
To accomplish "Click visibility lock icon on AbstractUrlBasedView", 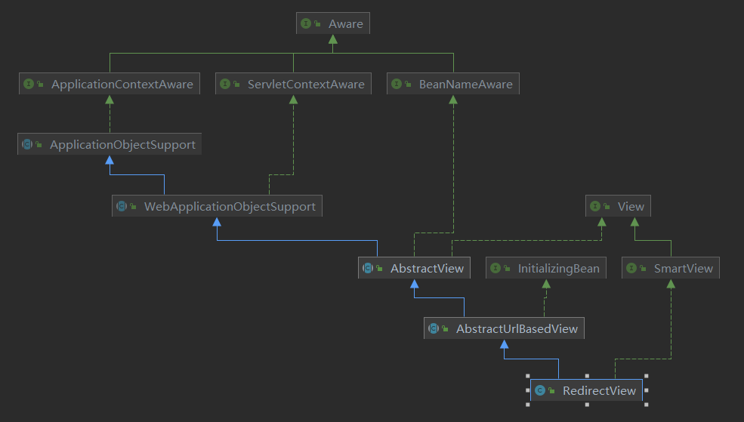I will (x=445, y=328).
